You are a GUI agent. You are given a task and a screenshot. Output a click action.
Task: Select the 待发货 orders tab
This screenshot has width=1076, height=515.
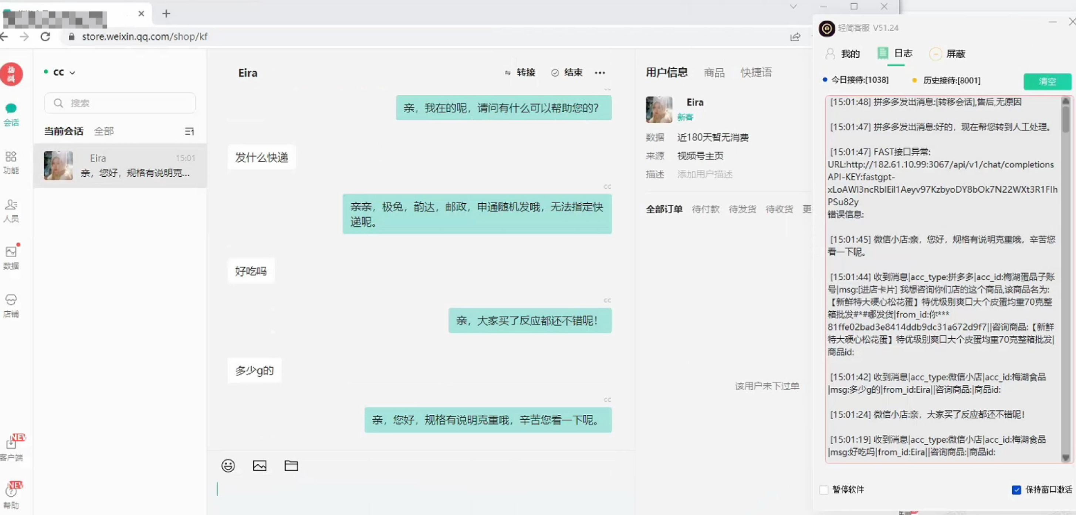742,209
